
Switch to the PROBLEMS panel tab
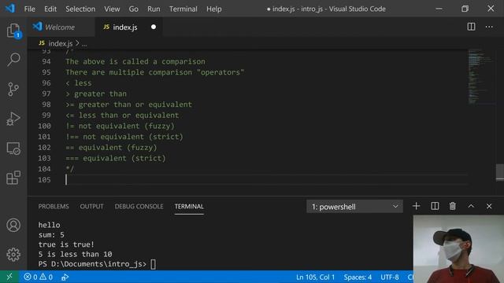click(x=54, y=206)
